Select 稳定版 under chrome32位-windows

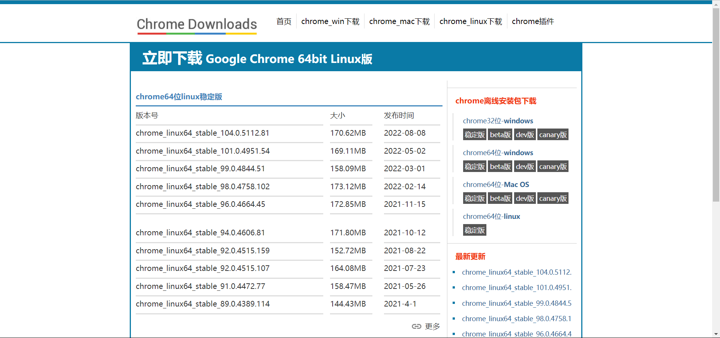475,135
